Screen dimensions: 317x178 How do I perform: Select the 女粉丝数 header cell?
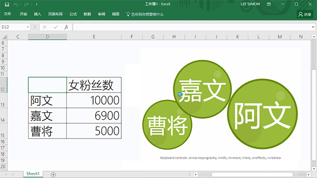point(94,85)
